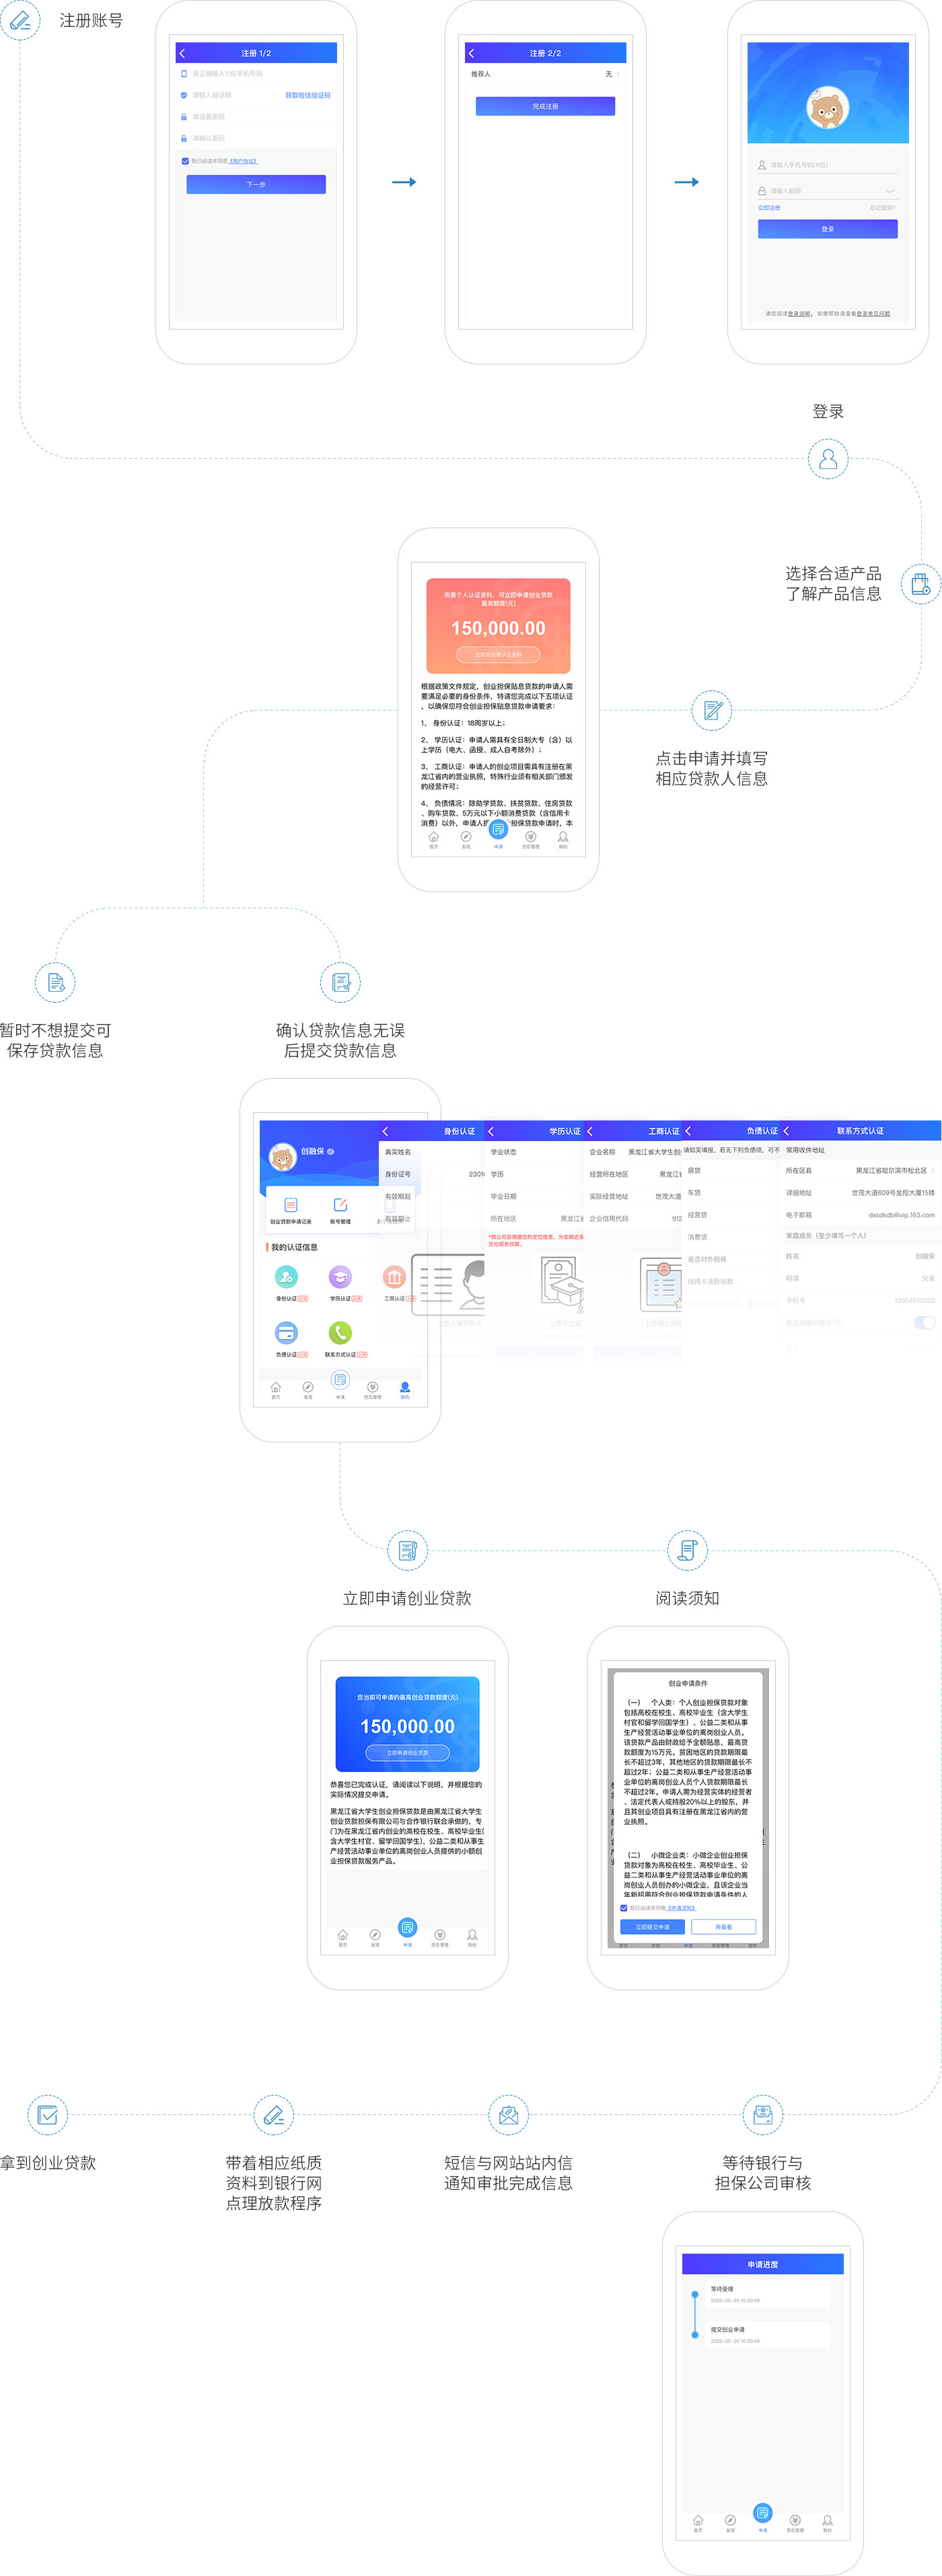942x2576 pixels.
Task: Open 创业贷款申请记录 on the profile screen
Action: (291, 1210)
